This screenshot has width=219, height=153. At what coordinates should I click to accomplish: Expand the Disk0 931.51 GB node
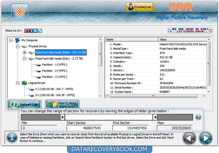click(x=24, y=53)
